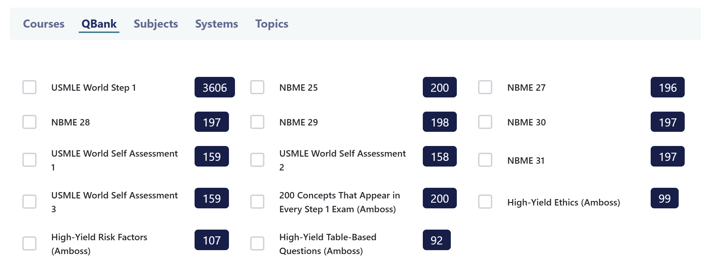Screen dimensions: 701x270
Task: Tick the NBME 25 checkbox
Action: [257, 87]
